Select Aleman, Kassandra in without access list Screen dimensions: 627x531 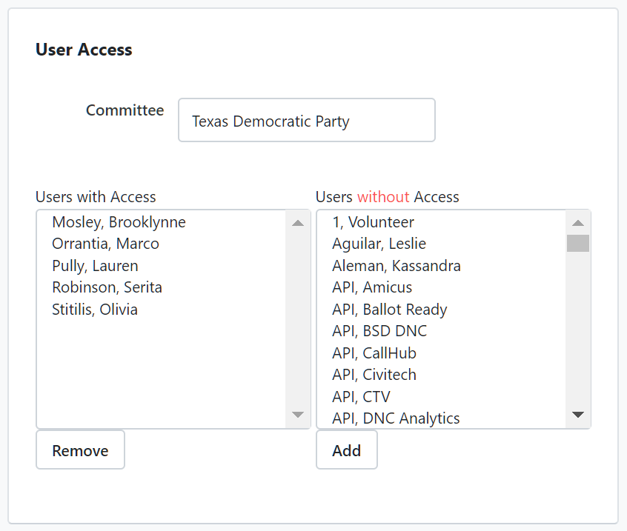pos(396,266)
